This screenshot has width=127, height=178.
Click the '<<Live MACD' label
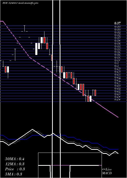point(107,171)
